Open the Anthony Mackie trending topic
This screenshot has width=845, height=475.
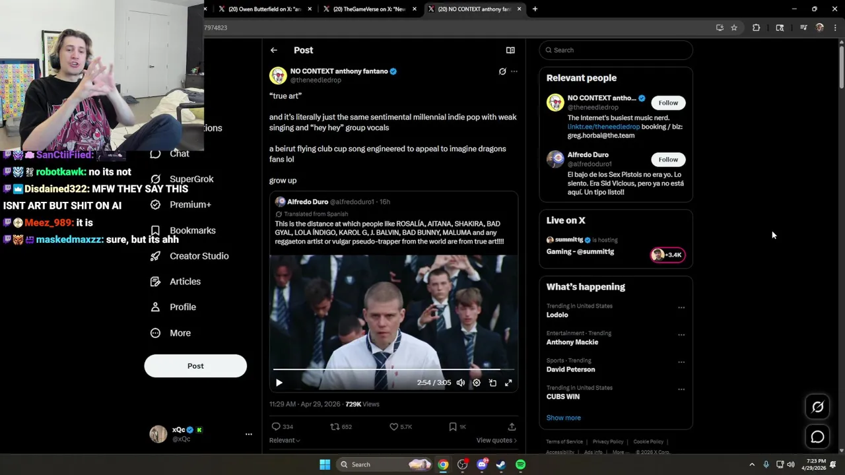point(572,342)
